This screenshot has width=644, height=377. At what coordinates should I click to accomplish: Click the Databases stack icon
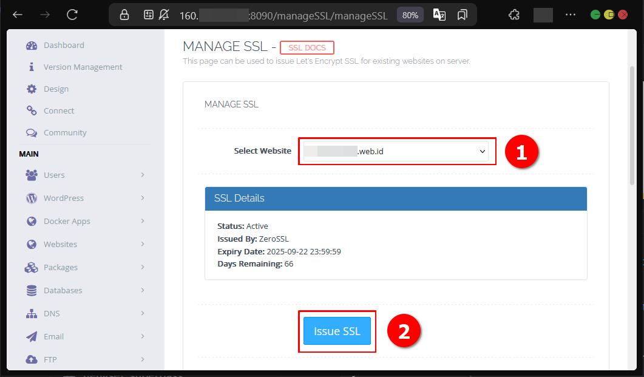32,291
